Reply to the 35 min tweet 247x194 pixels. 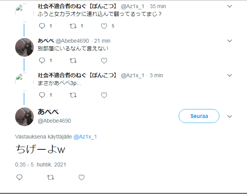tap(42, 26)
